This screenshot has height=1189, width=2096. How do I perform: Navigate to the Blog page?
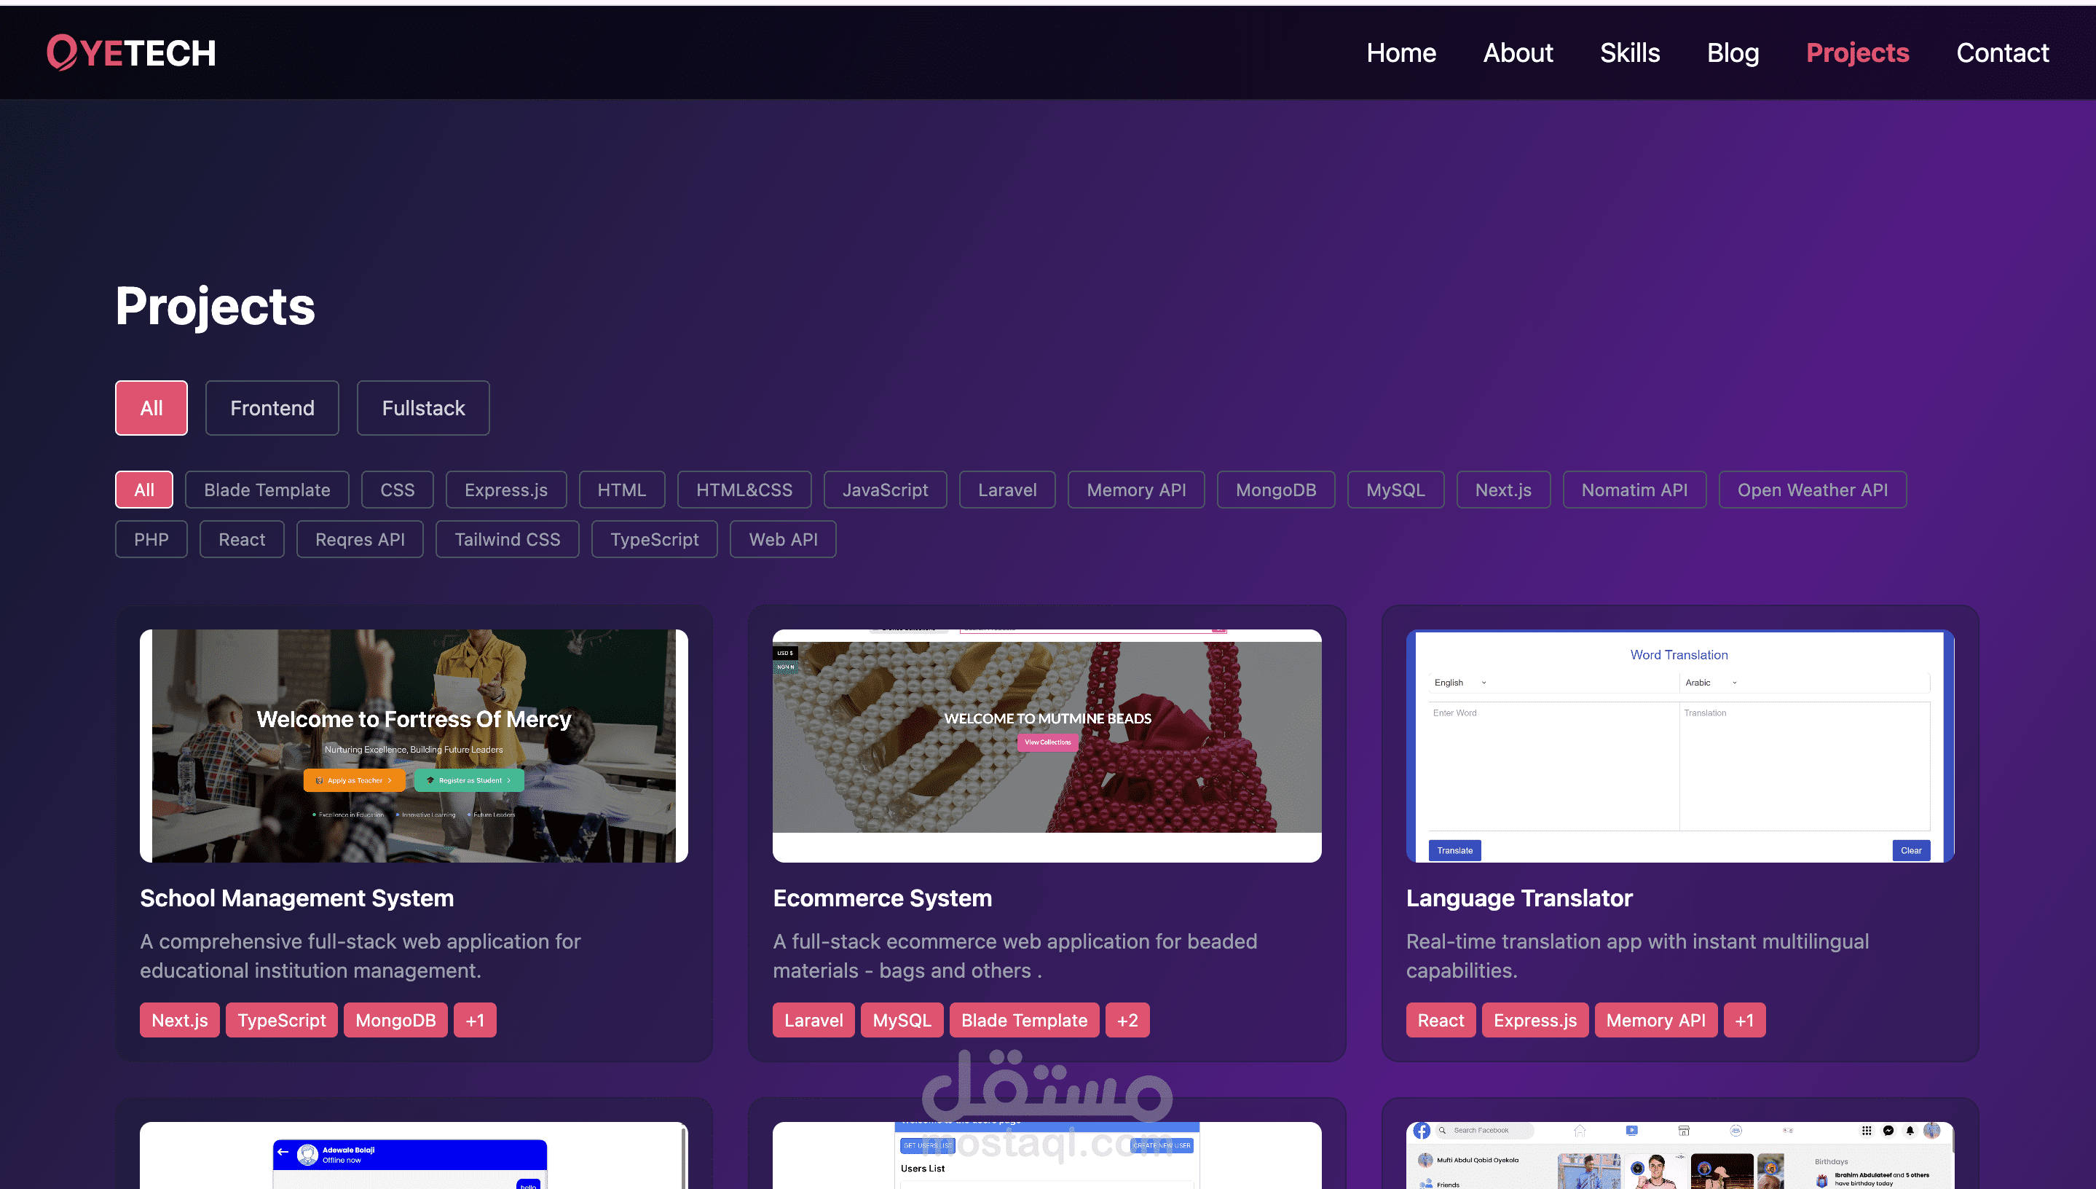[x=1732, y=53]
